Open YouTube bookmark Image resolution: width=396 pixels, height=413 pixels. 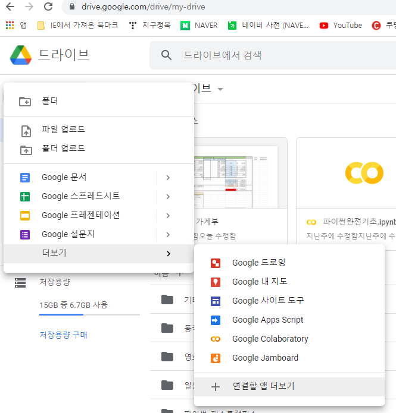341,26
